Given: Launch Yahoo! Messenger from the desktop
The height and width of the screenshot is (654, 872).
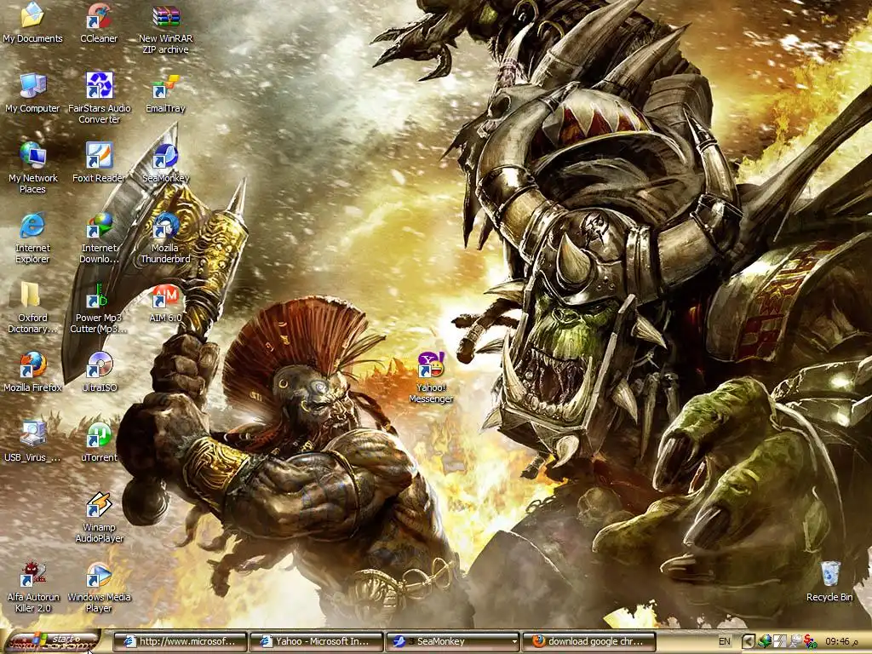Looking at the screenshot, I should tap(431, 377).
